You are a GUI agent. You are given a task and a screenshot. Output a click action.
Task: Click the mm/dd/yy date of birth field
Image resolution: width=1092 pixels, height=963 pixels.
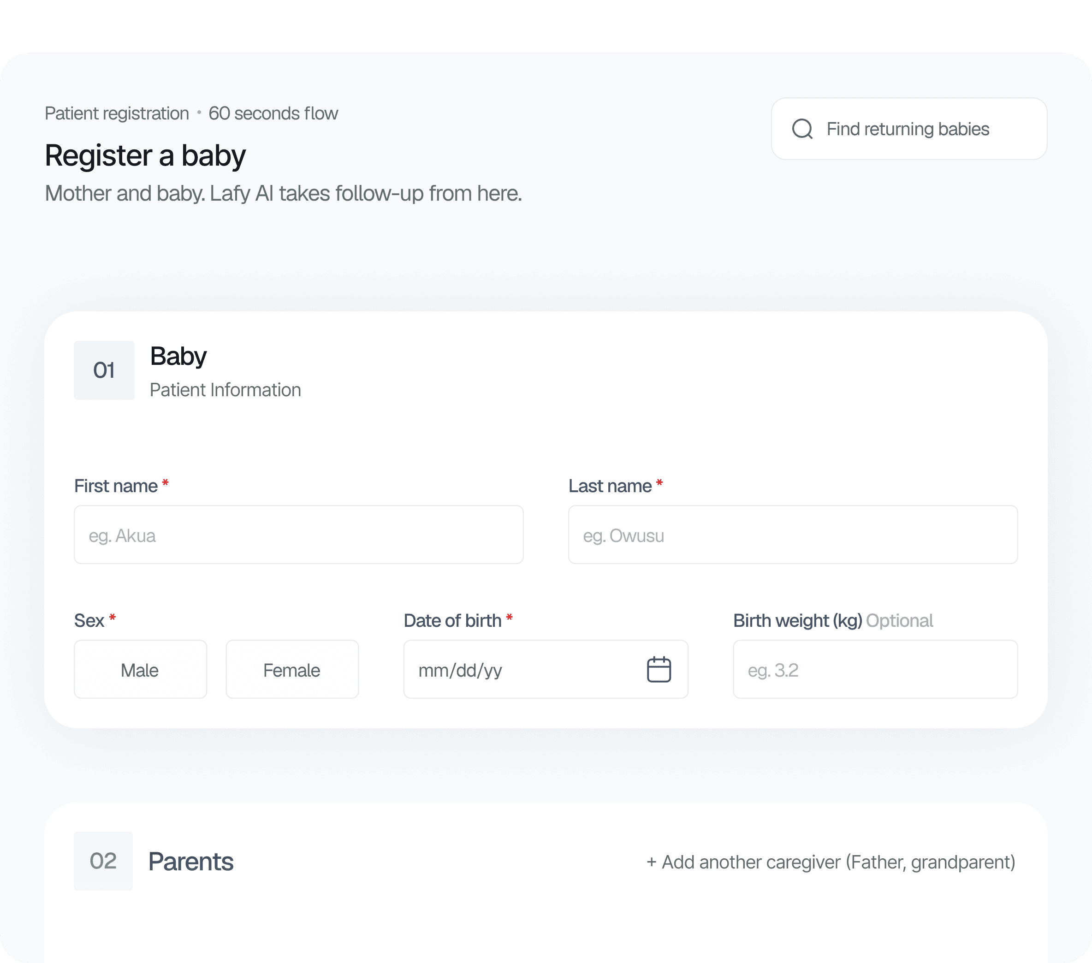tap(546, 670)
